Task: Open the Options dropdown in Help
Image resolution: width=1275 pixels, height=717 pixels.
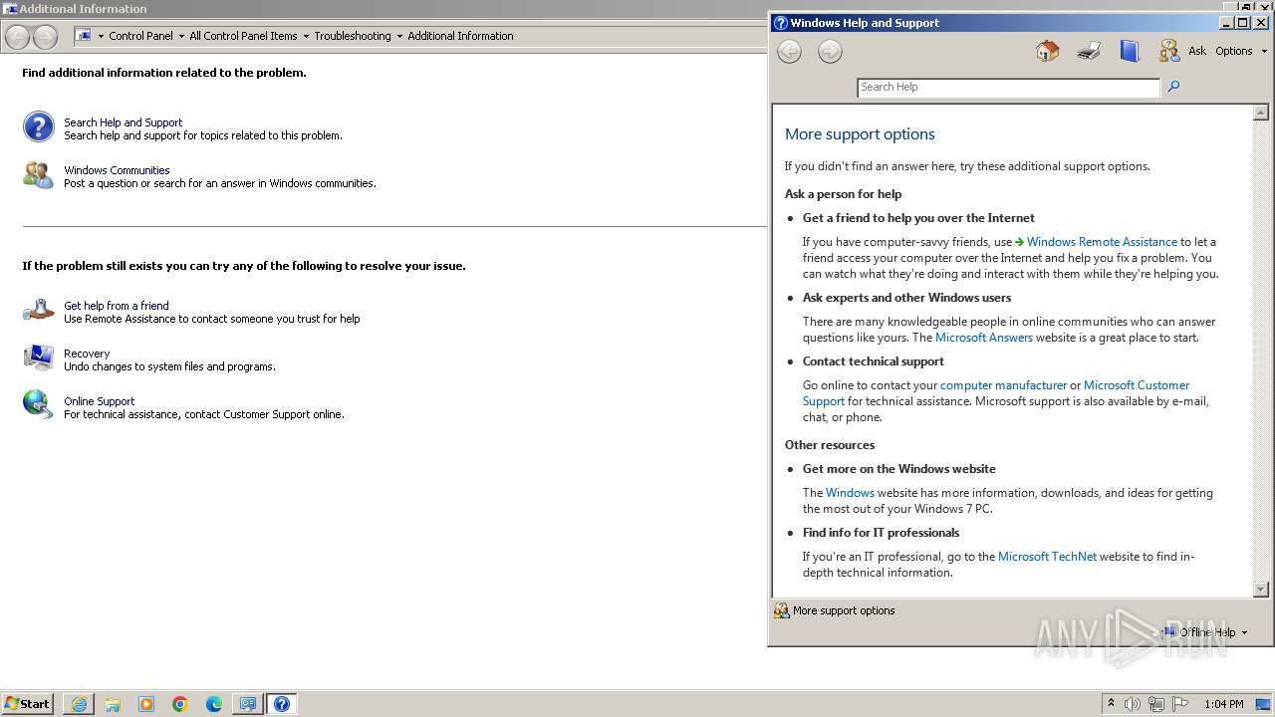Action: click(1241, 51)
